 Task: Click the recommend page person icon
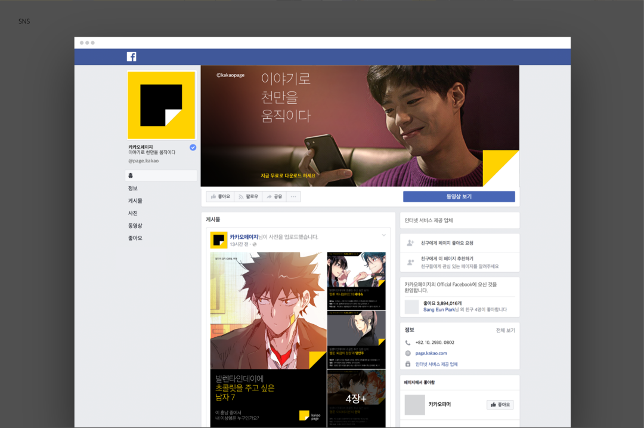pos(410,262)
